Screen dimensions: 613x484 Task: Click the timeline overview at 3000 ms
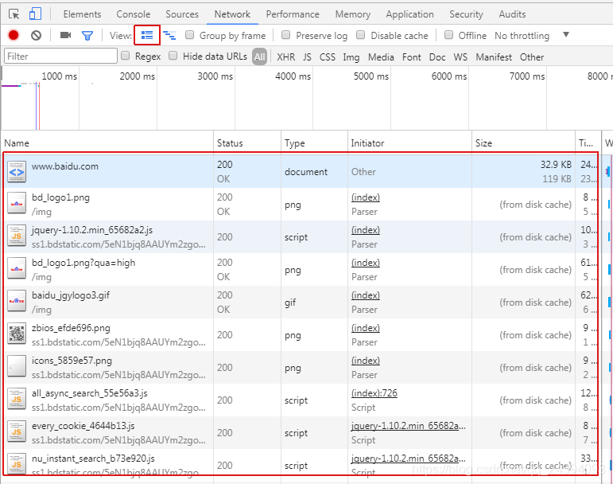[215, 76]
